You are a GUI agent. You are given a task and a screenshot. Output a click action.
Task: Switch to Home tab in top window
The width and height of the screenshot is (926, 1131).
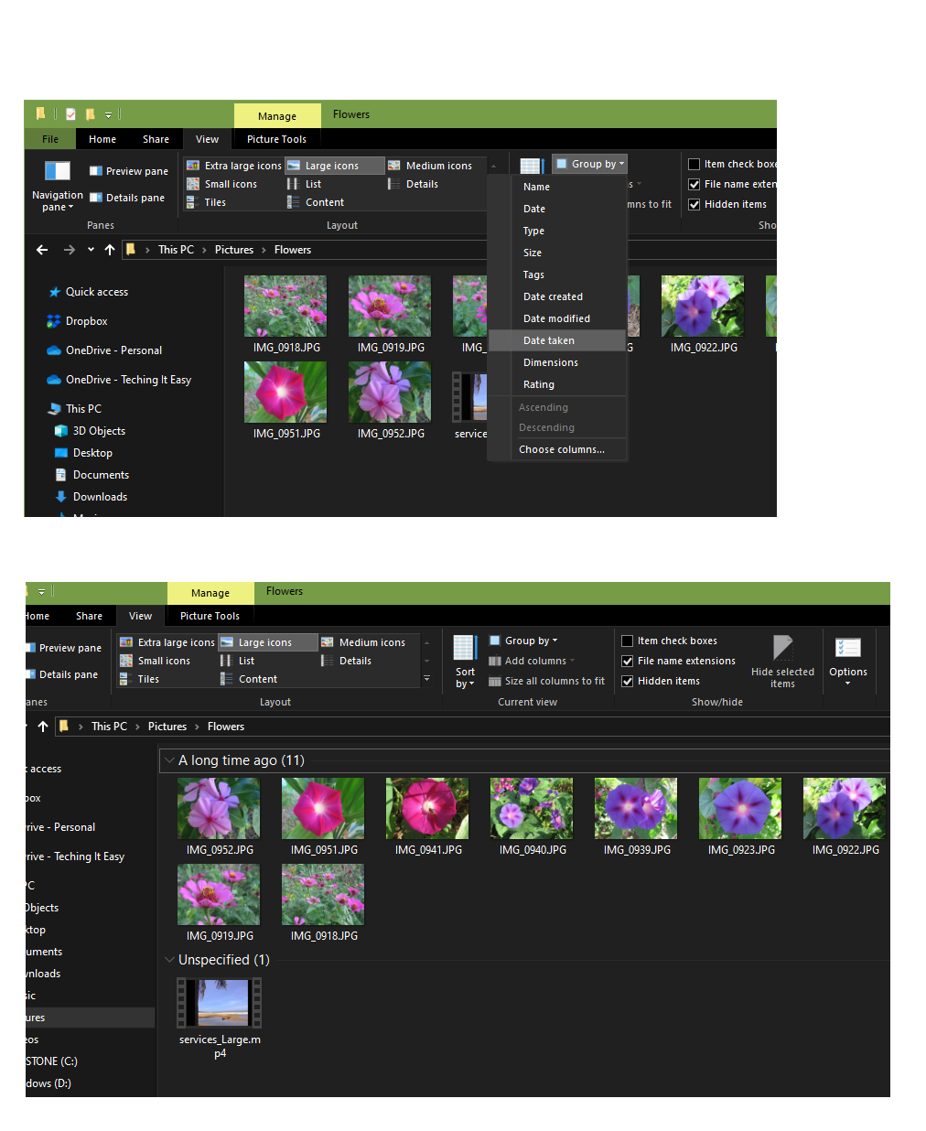(x=102, y=139)
